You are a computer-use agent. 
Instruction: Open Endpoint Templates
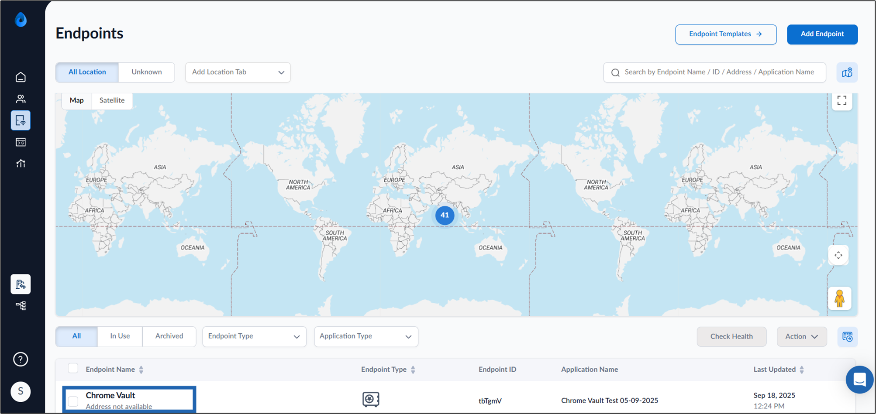[726, 34]
